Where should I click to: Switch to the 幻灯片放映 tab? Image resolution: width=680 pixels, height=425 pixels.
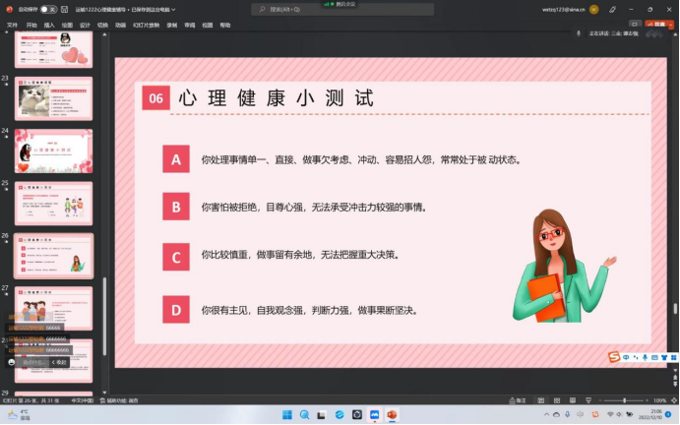146,25
